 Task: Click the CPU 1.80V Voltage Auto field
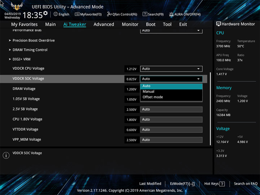(171, 120)
